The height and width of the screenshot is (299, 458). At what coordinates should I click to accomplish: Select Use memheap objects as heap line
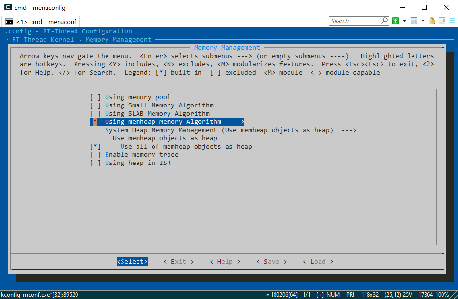point(165,138)
